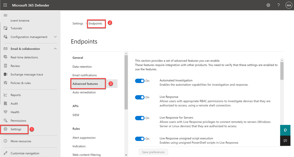Open the help question mark icon
Viewport: 294px width, 157px height.
point(278,5)
